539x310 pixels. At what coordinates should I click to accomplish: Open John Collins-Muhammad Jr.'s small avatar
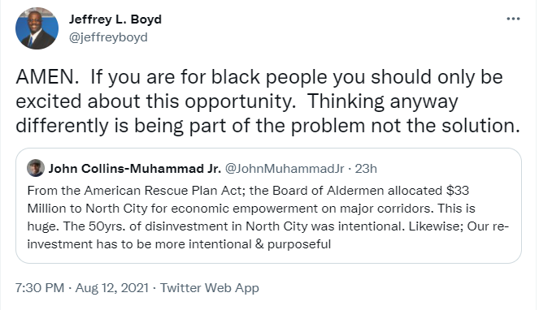(x=36, y=168)
